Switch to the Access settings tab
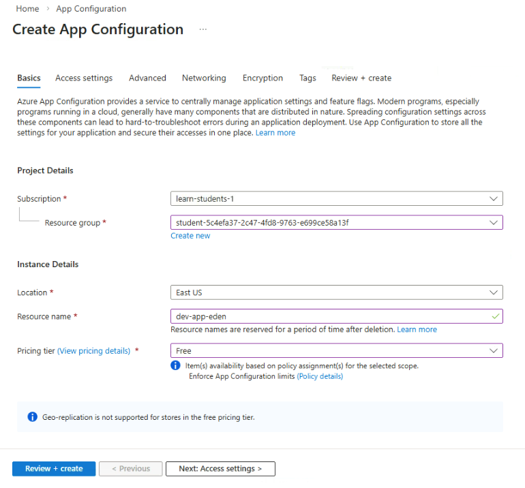The height and width of the screenshot is (488, 525). tap(84, 78)
